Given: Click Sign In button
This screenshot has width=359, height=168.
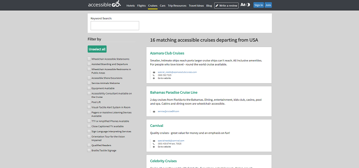Looking at the screenshot, I should coord(259,5).
